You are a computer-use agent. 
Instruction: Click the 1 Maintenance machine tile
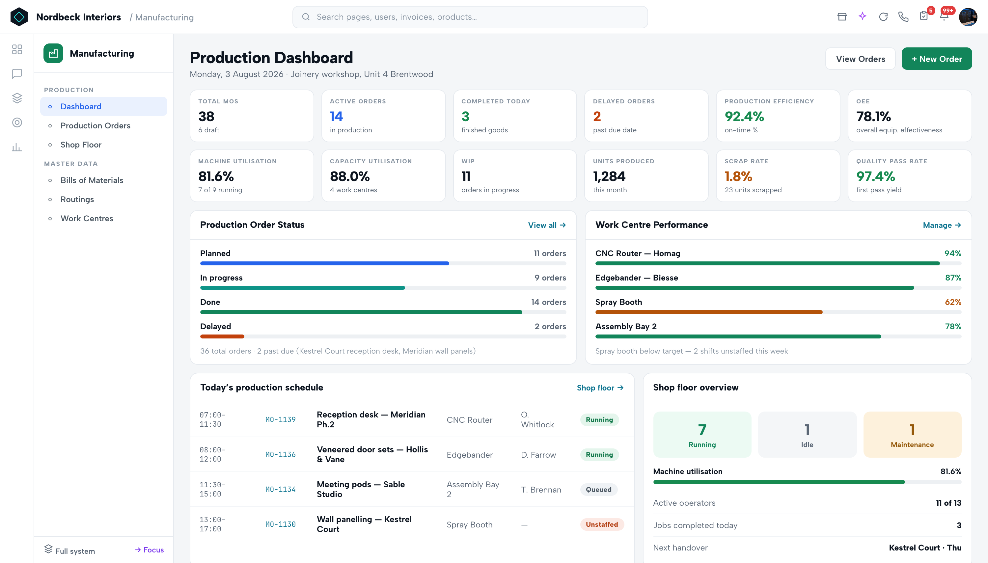click(x=913, y=435)
